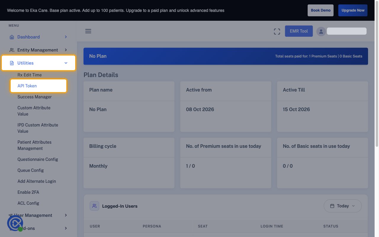Select Add Alternate Login

37,181
